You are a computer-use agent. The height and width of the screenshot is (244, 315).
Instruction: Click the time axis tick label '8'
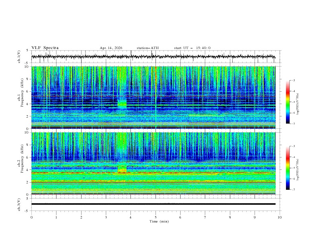pos(230,217)
